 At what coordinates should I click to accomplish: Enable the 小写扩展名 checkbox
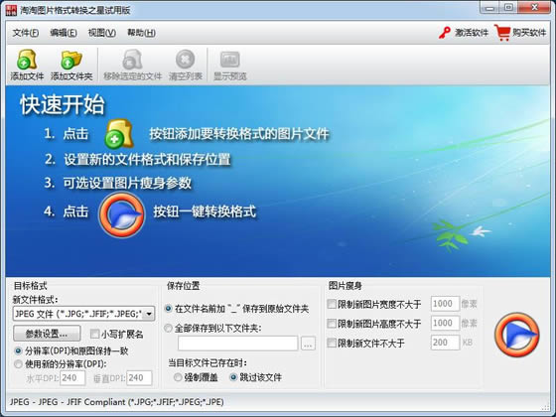pyautogui.click(x=94, y=334)
